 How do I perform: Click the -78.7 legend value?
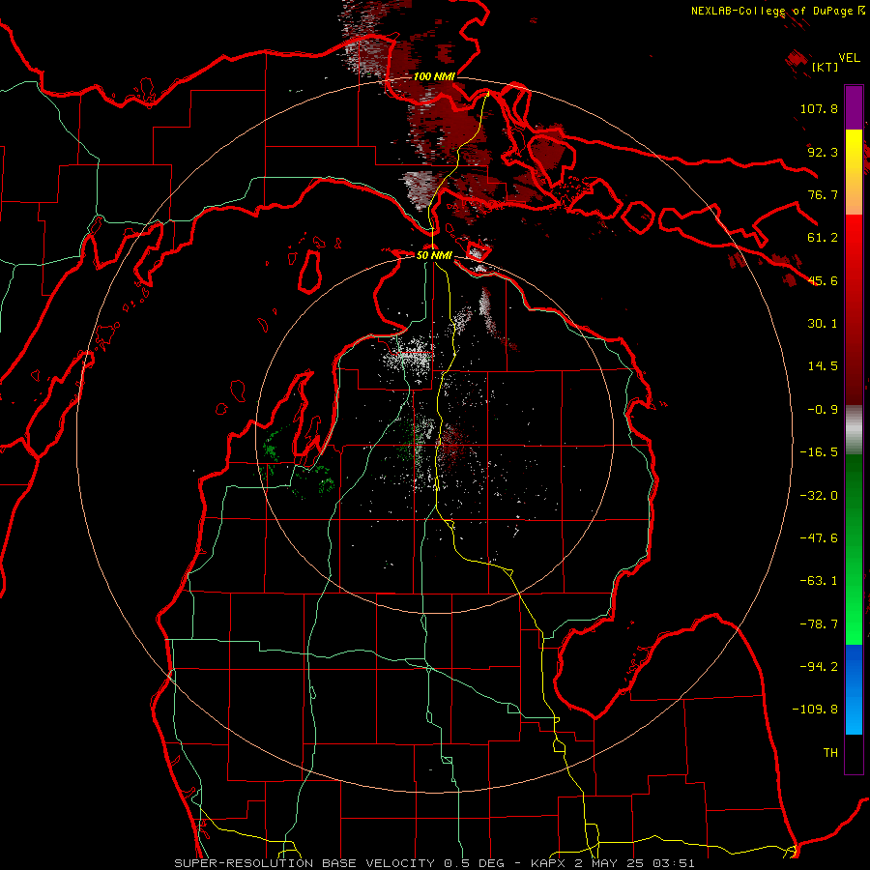(x=819, y=624)
